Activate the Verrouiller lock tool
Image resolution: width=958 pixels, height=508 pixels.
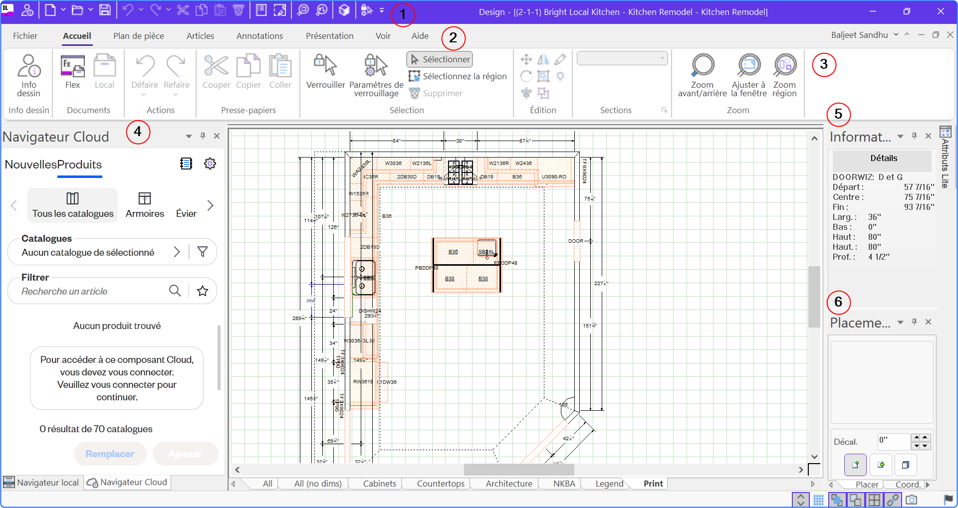(x=325, y=72)
